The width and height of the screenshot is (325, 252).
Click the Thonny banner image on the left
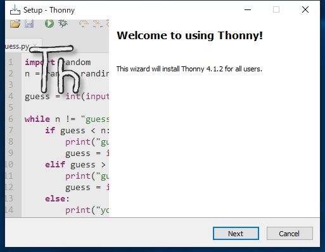point(57,118)
